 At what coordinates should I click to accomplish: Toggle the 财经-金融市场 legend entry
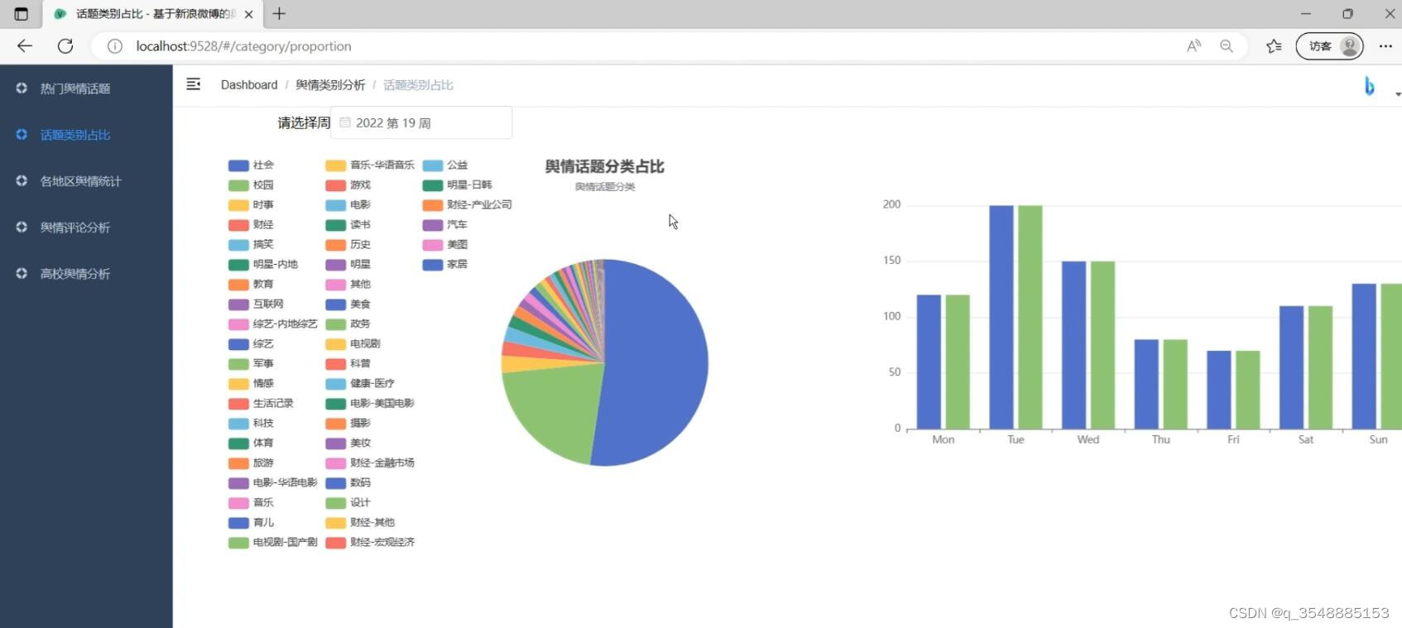(x=370, y=463)
